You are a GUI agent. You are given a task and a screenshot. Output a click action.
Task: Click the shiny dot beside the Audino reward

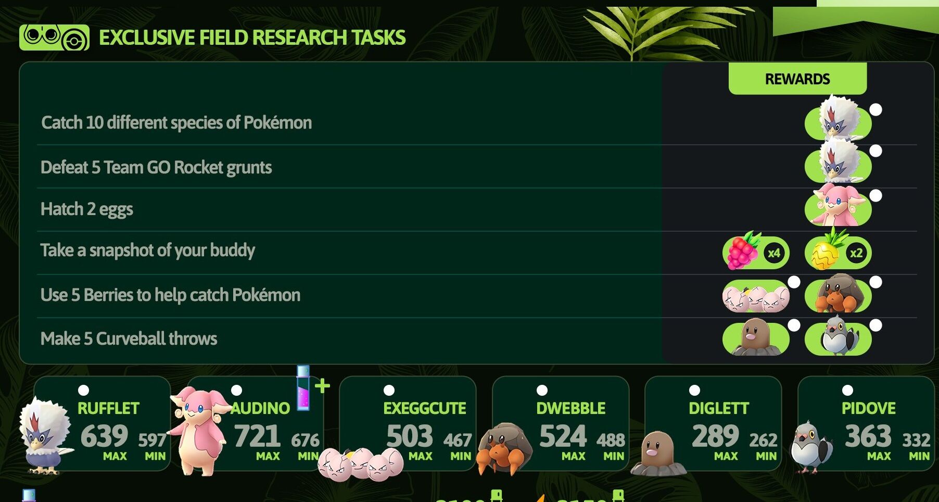[876, 195]
